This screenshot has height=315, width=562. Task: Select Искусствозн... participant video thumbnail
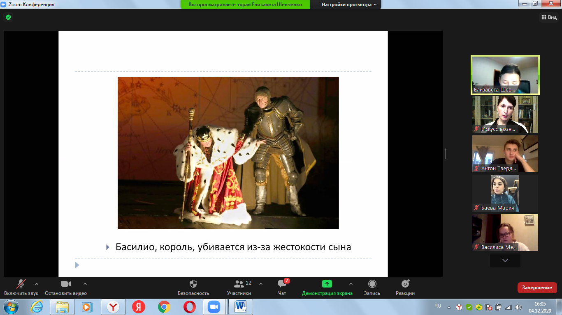click(505, 114)
